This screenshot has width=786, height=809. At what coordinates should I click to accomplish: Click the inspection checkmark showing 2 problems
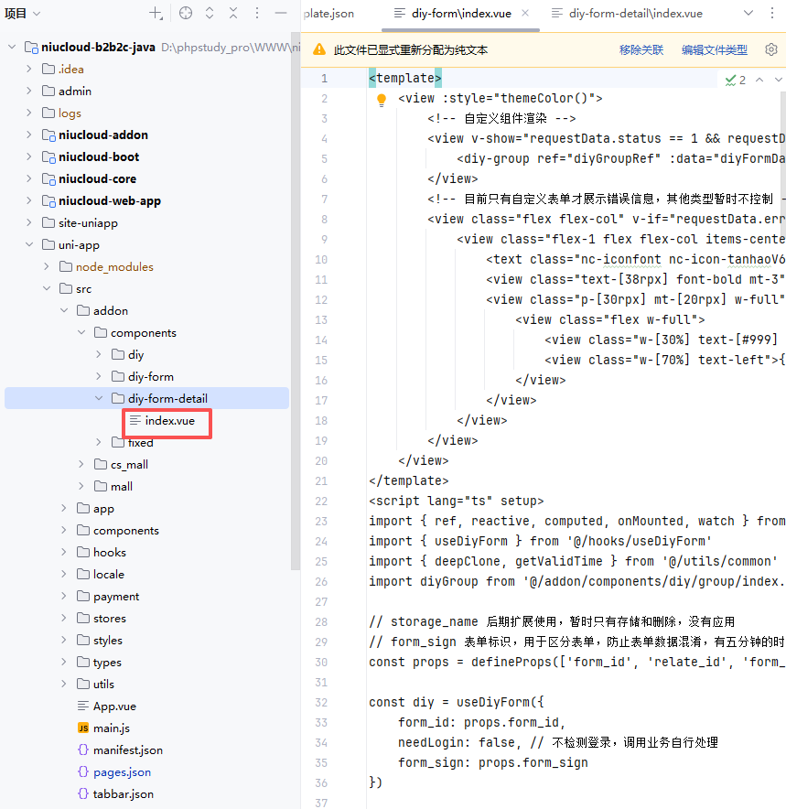coord(736,80)
